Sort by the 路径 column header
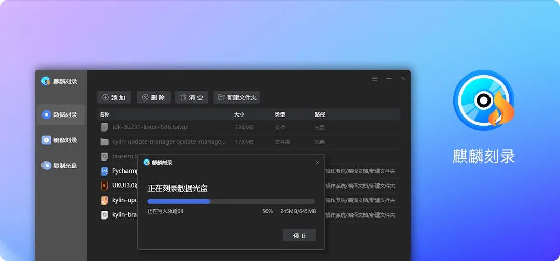 coord(320,114)
